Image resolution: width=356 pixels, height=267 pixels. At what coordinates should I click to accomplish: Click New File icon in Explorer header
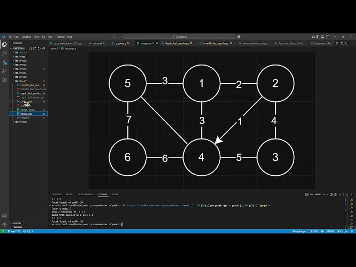pos(30,48)
